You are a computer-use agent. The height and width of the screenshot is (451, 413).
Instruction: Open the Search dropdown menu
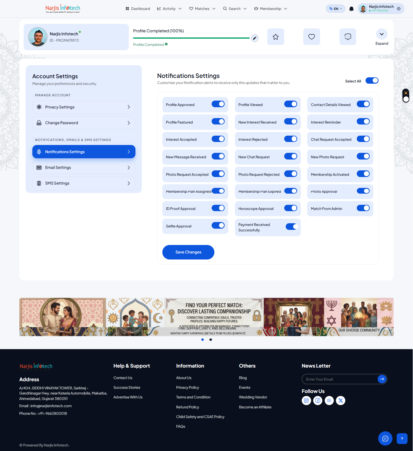coord(235,9)
